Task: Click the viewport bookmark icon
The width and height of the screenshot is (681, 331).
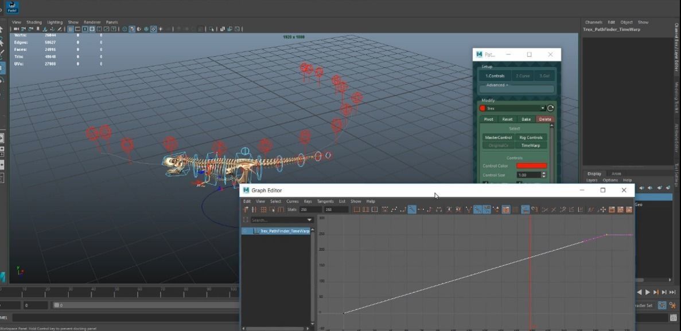Action: pyautogui.click(x=38, y=29)
